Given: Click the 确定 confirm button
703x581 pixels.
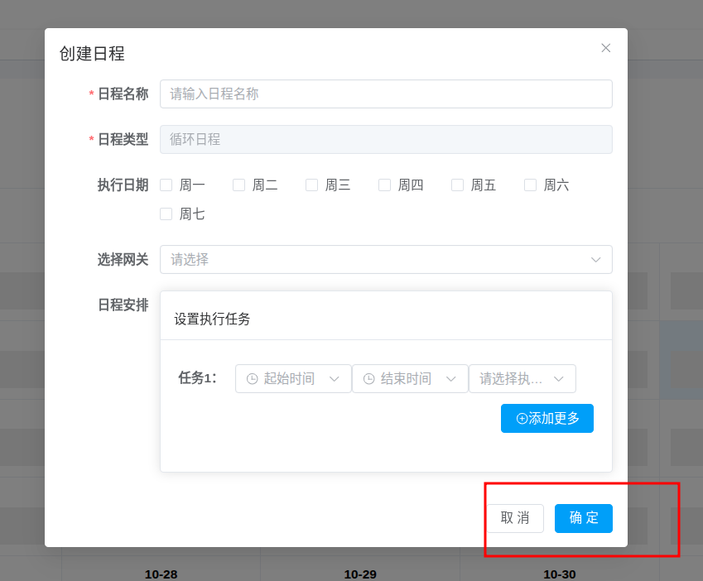Looking at the screenshot, I should 583,518.
